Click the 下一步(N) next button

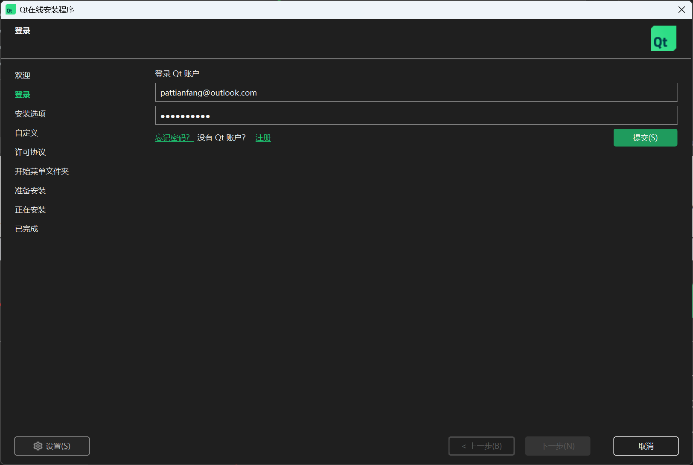tap(558, 446)
